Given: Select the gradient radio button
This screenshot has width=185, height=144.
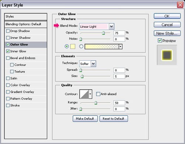Looking at the screenshot, I should pyautogui.click(x=81, y=47).
